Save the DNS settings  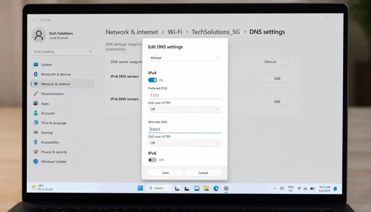click(166, 173)
